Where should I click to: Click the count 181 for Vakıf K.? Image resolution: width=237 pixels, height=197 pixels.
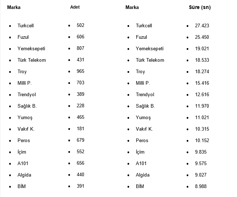[x=80, y=129]
